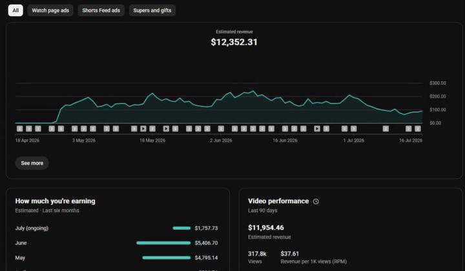Click the Video performance heading
The width and height of the screenshot is (465, 271).
[278, 201]
